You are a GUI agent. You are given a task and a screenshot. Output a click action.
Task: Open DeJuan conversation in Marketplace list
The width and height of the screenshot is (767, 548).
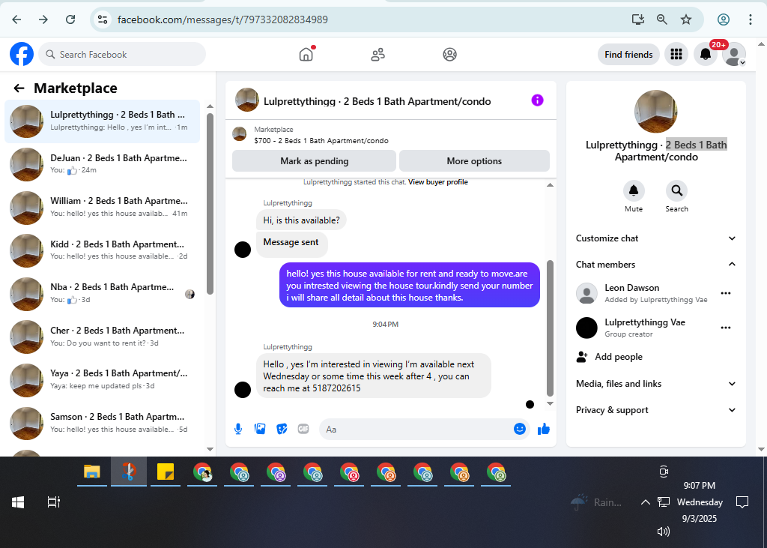pos(103,164)
